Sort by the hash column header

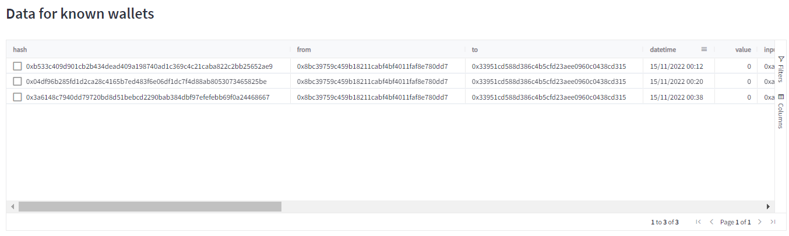click(20, 50)
